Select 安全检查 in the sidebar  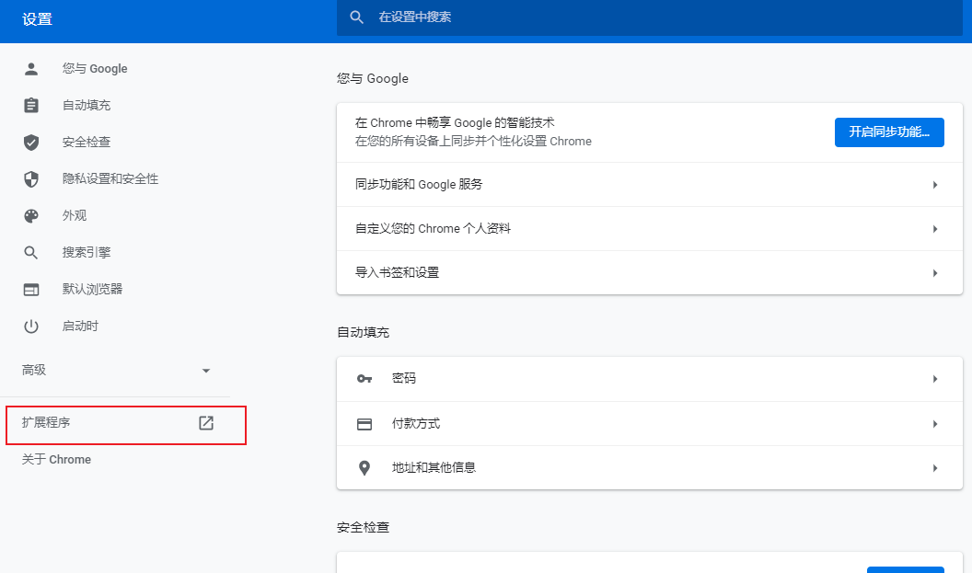(87, 143)
